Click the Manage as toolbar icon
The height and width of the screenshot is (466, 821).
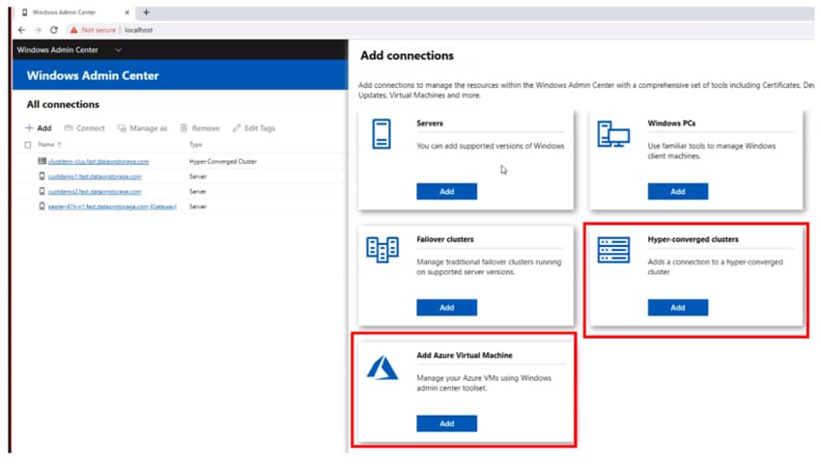tap(122, 128)
